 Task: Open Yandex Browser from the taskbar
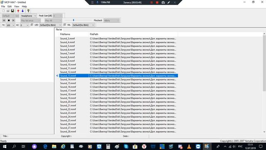pyautogui.click(x=144, y=146)
